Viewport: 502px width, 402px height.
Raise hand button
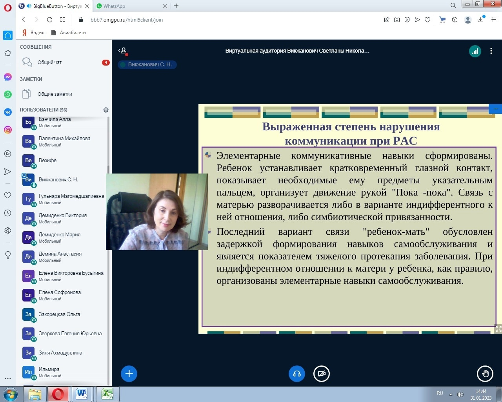pos(485,374)
